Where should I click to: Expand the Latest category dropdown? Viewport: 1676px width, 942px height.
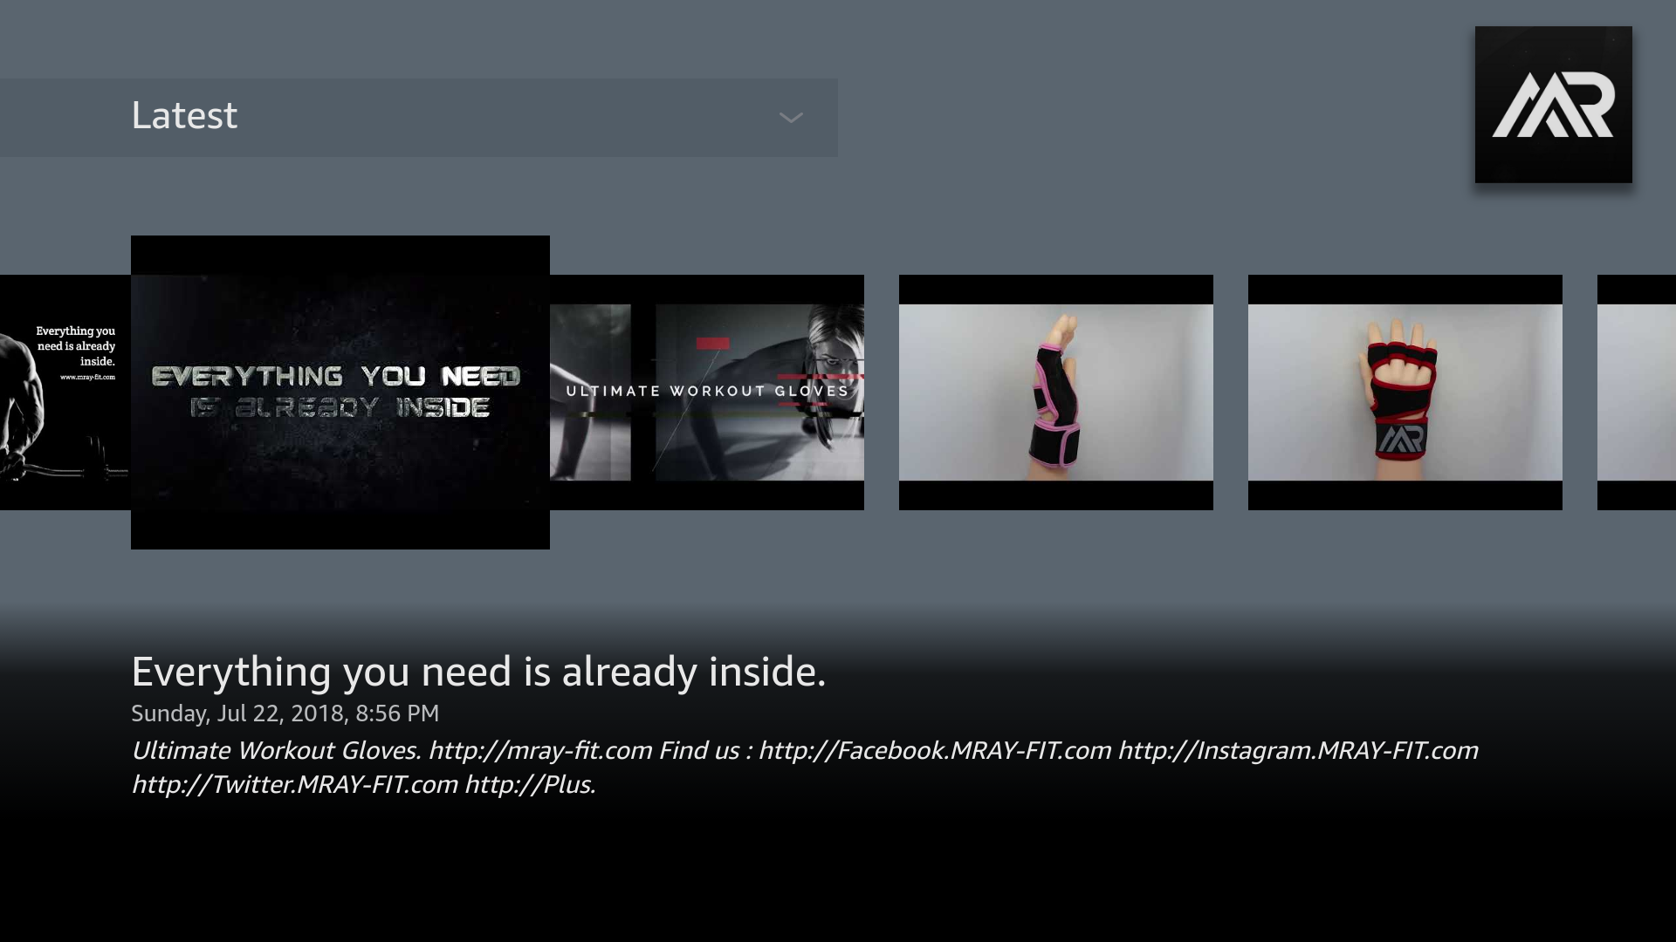[788, 117]
